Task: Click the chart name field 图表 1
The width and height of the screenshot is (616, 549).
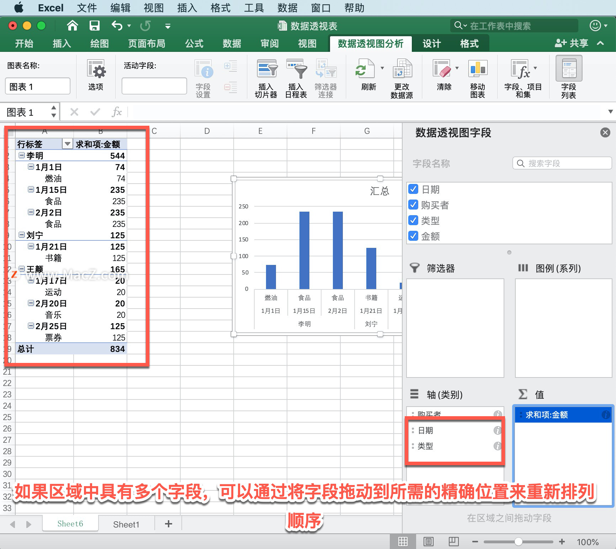Action: tap(38, 86)
